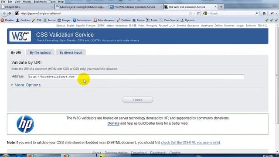The height and width of the screenshot is (157, 279).
Task: Click the Miscellaneous icon in toolbar
Action: (x=95, y=20)
